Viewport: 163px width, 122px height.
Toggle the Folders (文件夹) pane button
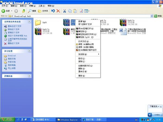(x=43, y=11)
